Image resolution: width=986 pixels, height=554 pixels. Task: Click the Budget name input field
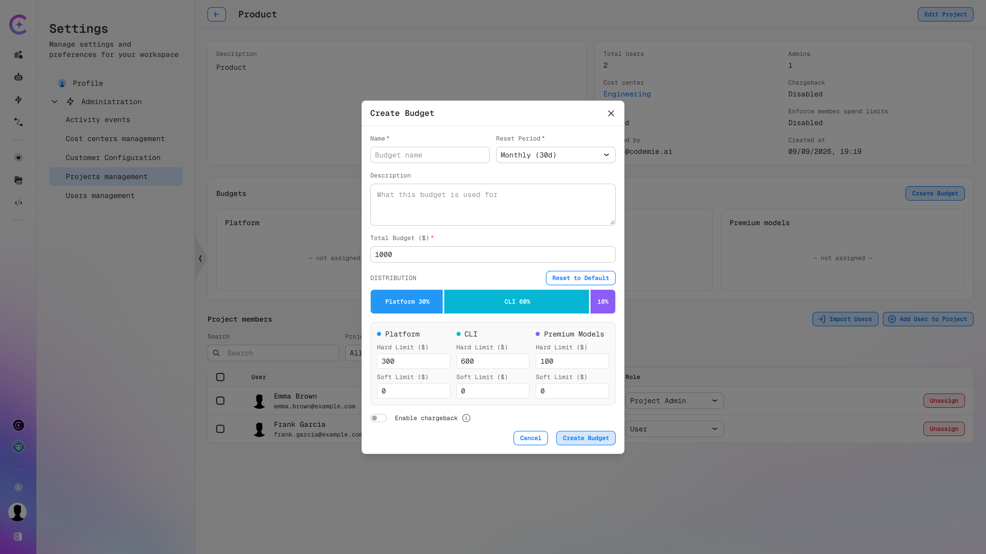[x=430, y=155]
